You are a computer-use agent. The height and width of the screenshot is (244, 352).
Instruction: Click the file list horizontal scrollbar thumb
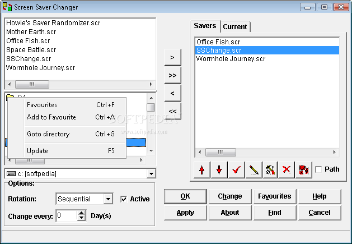(32, 84)
